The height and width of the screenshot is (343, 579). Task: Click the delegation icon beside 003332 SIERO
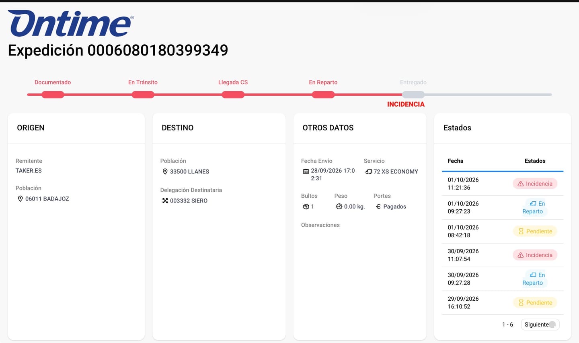click(165, 200)
